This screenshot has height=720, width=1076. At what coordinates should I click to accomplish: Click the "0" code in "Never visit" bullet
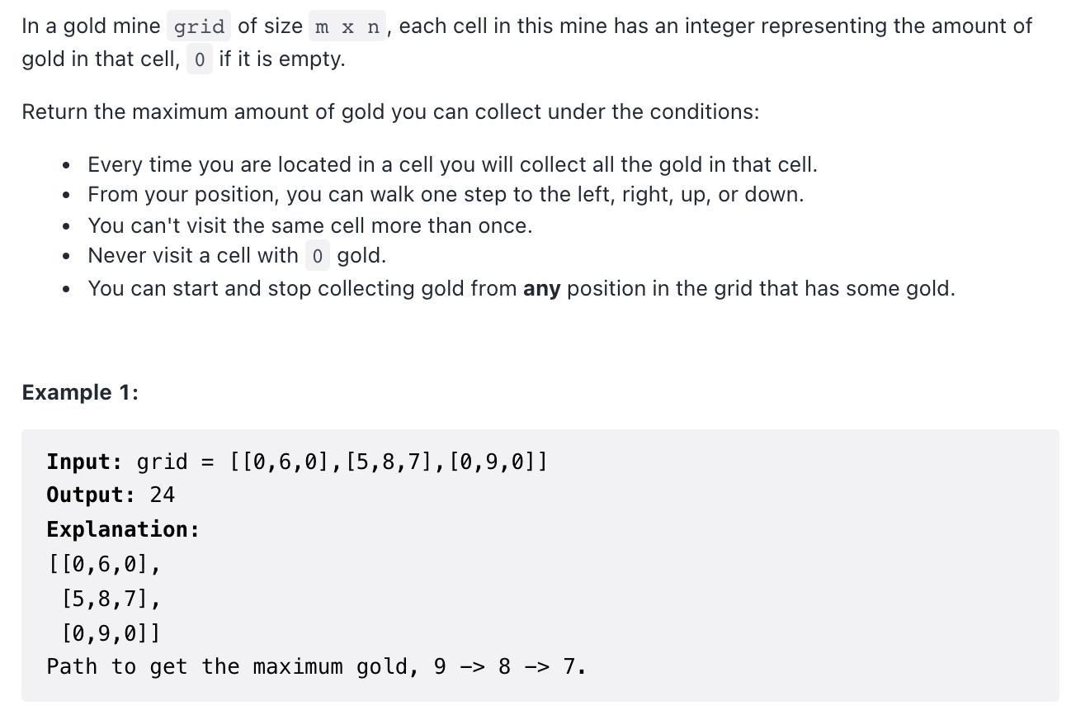(318, 256)
